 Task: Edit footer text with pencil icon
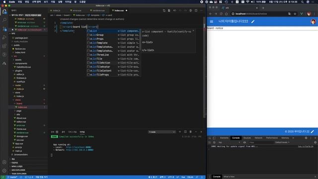point(313,131)
